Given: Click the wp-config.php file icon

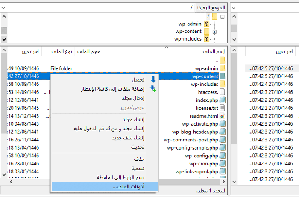Looking at the screenshot, I should coord(223,156).
